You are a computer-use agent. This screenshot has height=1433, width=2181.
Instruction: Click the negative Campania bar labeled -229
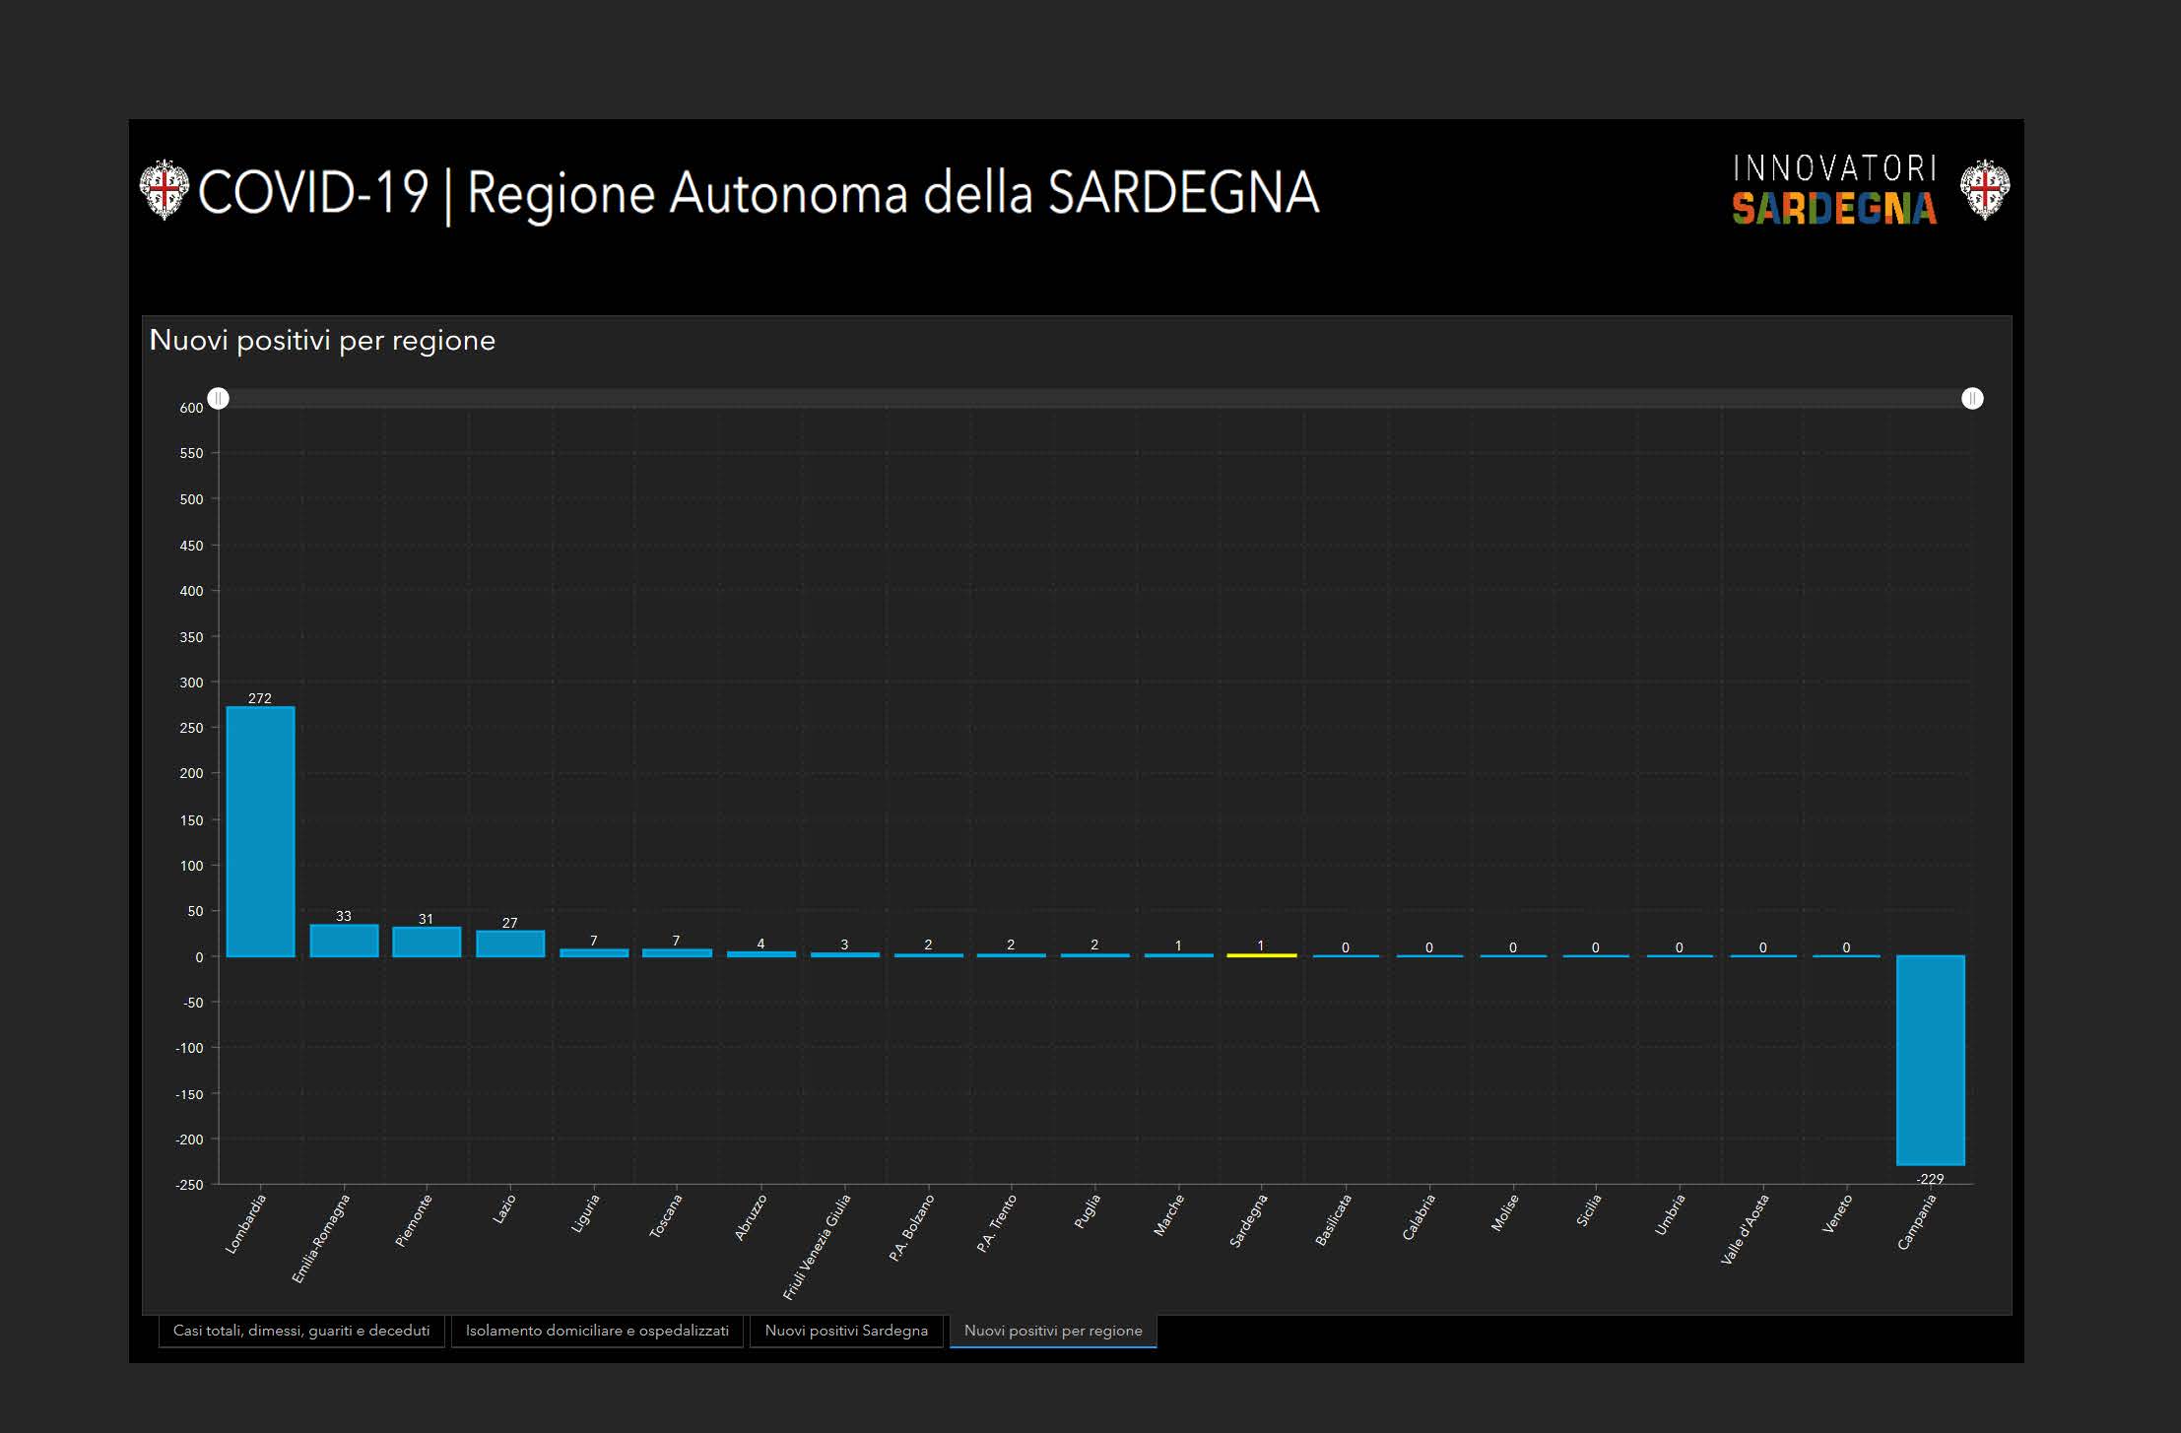point(1930,1060)
